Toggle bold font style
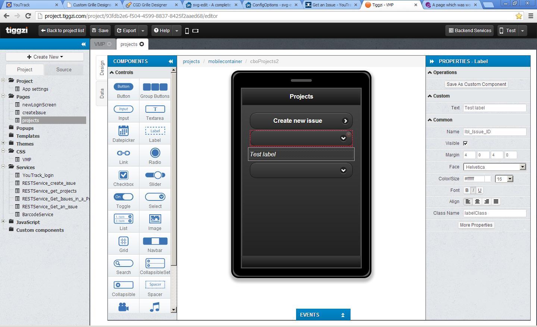The image size is (537, 327). click(467, 190)
